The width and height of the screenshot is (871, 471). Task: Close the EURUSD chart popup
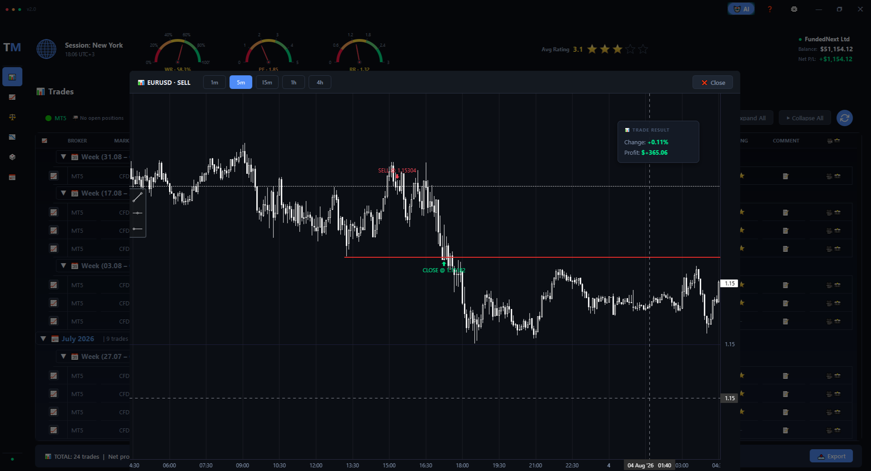(x=712, y=83)
